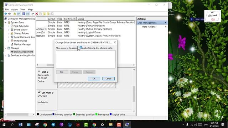228x128 pixels.
Task: Sort by the Status column header
Action: coord(106,19)
